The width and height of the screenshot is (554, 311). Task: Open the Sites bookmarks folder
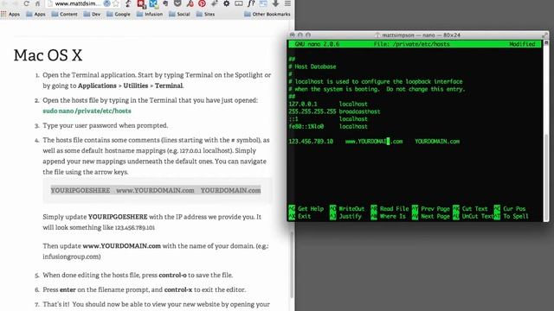click(x=205, y=14)
